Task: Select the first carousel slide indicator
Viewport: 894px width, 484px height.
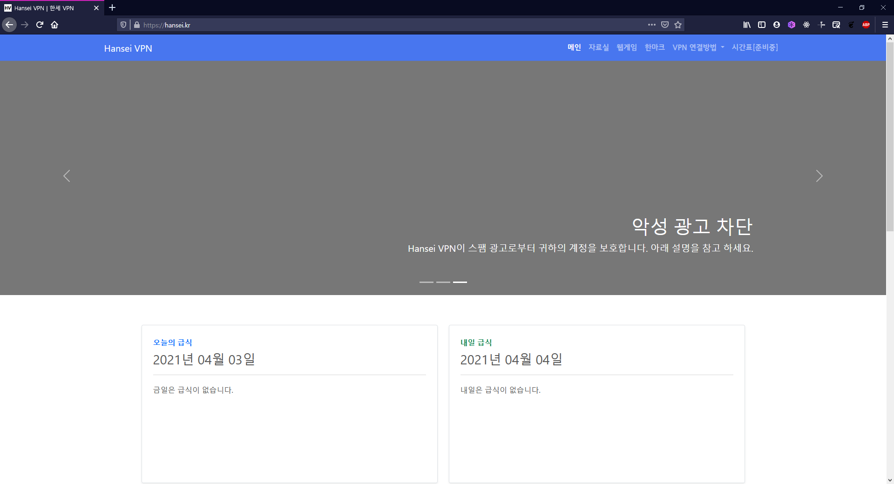Action: (x=426, y=282)
